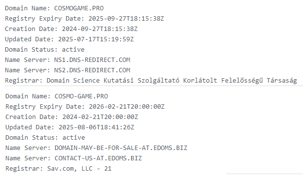Click the divider line between the records
The height and width of the screenshot is (180, 303).
154,86
